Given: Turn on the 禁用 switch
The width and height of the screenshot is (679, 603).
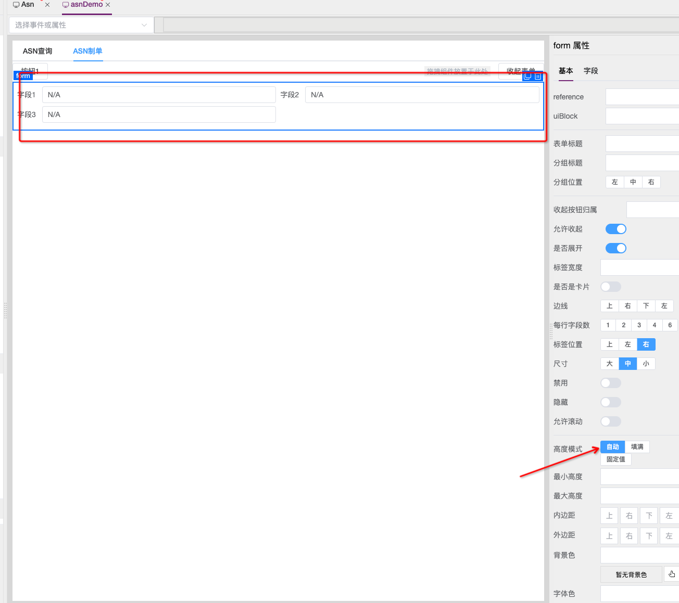Looking at the screenshot, I should coord(610,383).
